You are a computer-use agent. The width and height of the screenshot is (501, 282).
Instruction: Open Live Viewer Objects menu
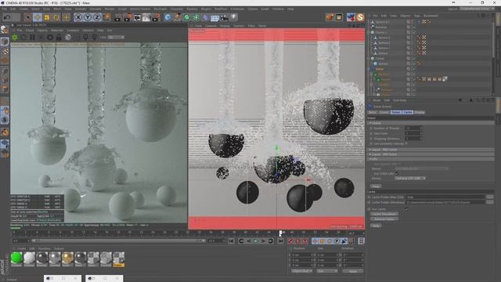click(x=42, y=31)
